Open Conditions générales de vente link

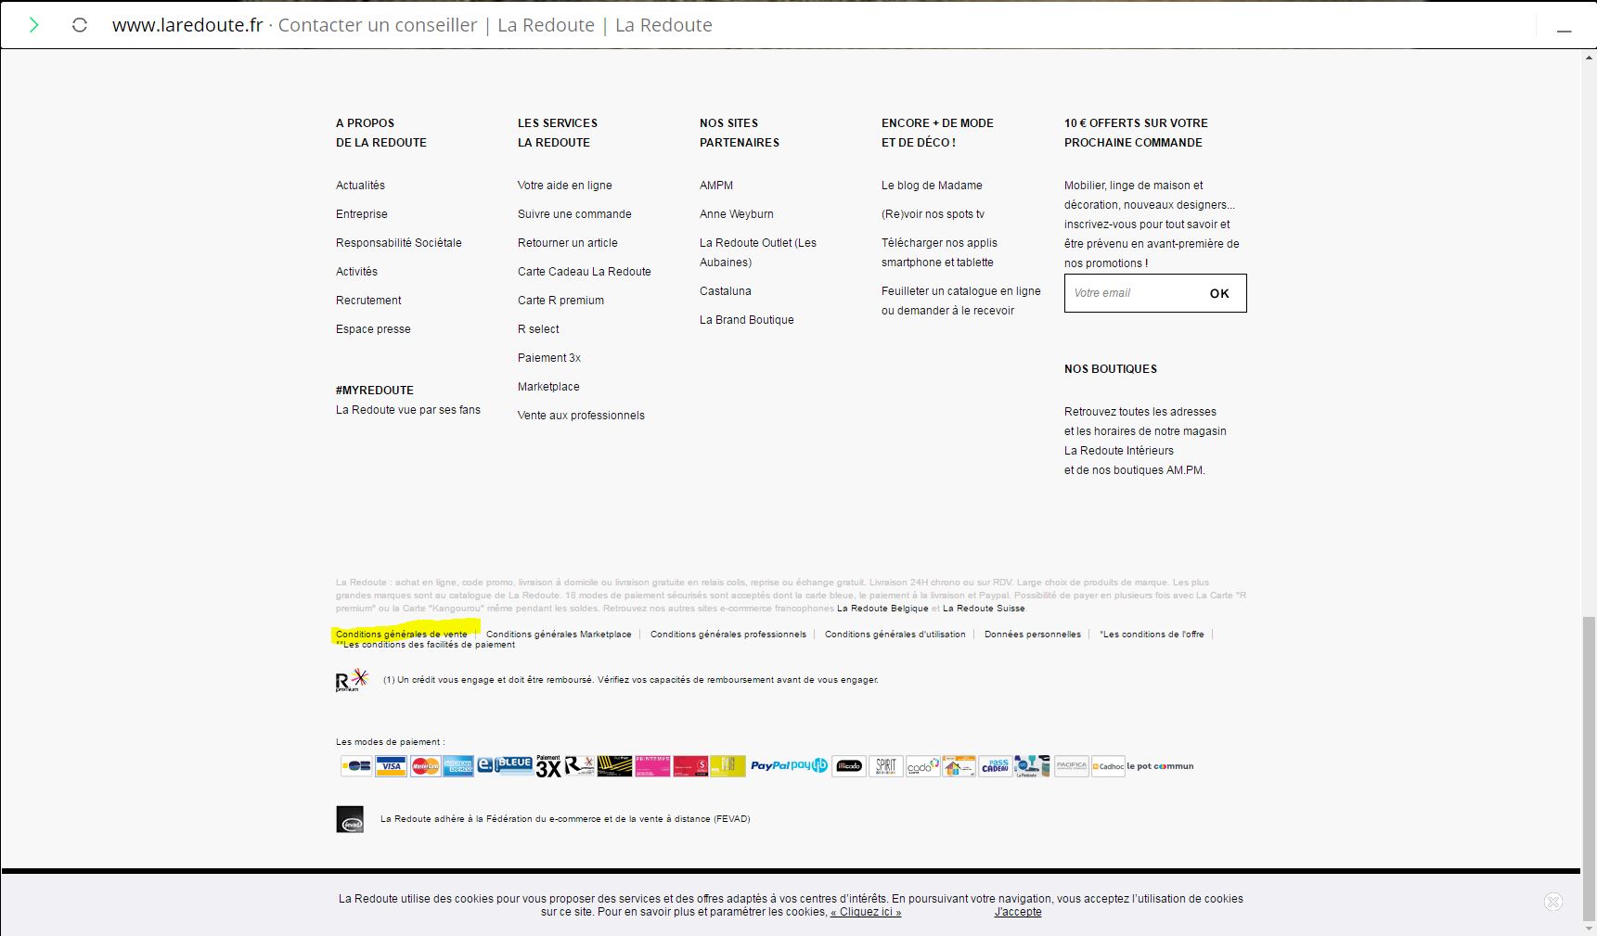click(x=402, y=635)
